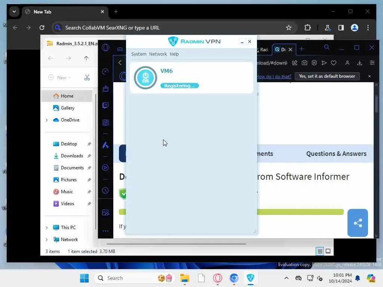Click the Opera send flow arrow icon
The image size is (383, 287).
(x=324, y=63)
